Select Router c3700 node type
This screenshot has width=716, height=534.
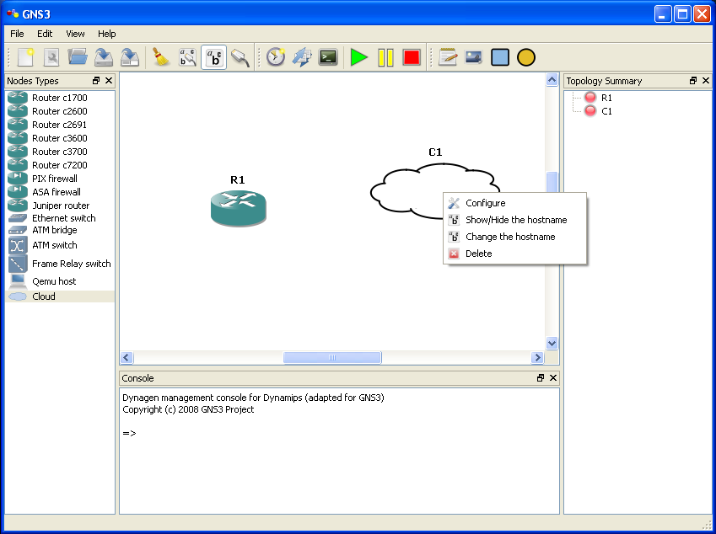click(60, 152)
